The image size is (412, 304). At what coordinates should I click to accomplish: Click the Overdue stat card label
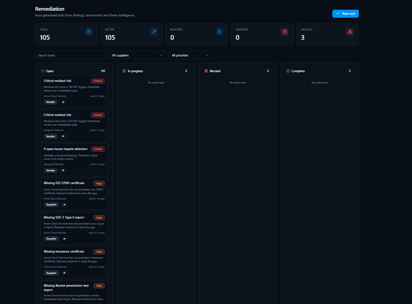point(242,29)
